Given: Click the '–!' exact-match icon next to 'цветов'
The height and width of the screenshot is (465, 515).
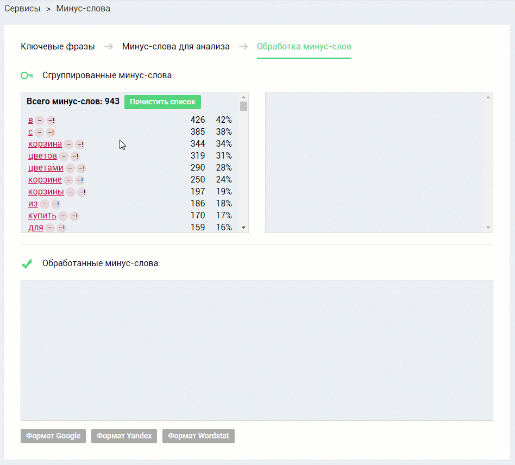Looking at the screenshot, I should click(x=75, y=156).
